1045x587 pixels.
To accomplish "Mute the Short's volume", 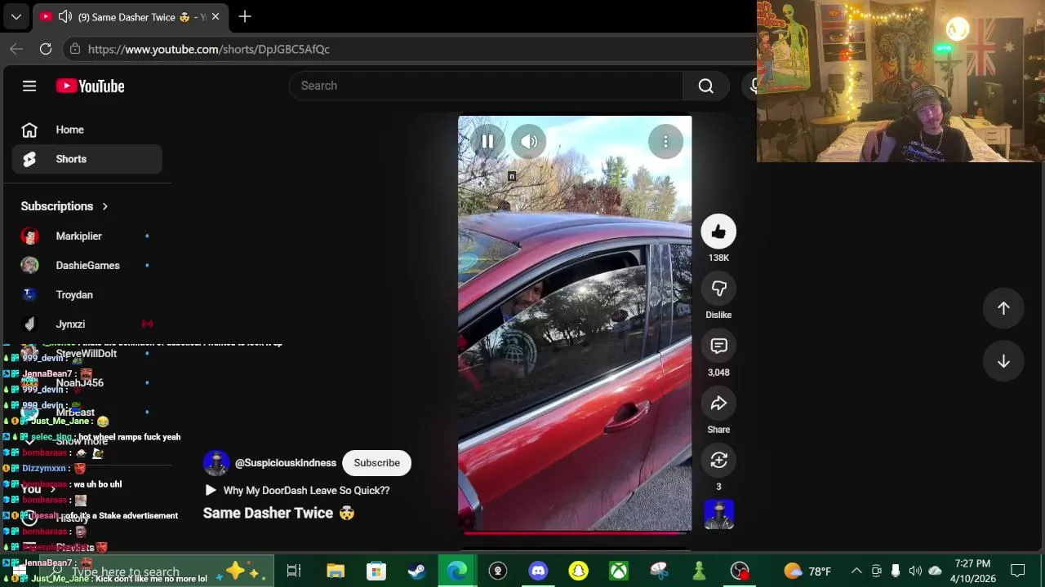I will (x=529, y=142).
